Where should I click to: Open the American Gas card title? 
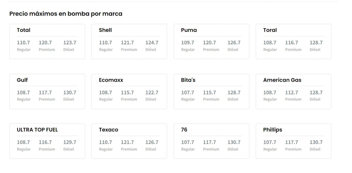(x=282, y=80)
